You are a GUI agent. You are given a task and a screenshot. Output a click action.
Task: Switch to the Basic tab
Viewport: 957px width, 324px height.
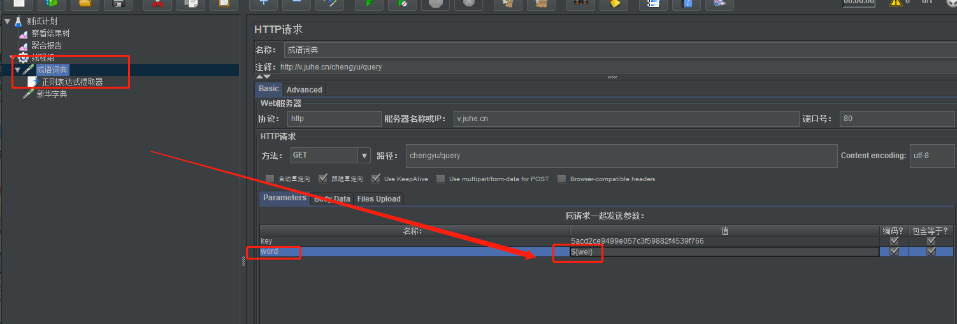point(268,89)
